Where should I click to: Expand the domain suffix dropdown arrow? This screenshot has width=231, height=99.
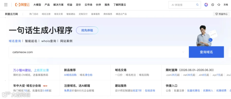[183, 52]
